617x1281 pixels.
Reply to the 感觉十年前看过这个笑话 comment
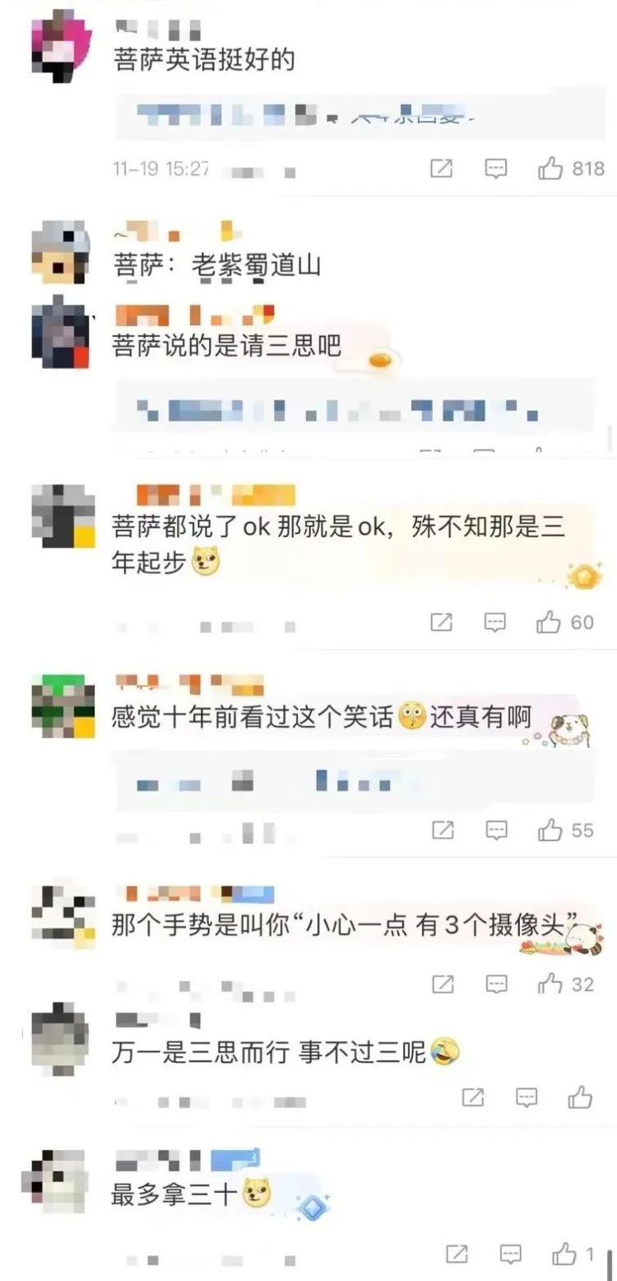pyautogui.click(x=496, y=830)
